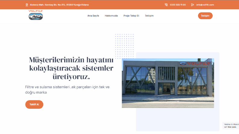This screenshot has width=239, height=134.
Task: Click the phone handset icon
Action: (166, 5)
